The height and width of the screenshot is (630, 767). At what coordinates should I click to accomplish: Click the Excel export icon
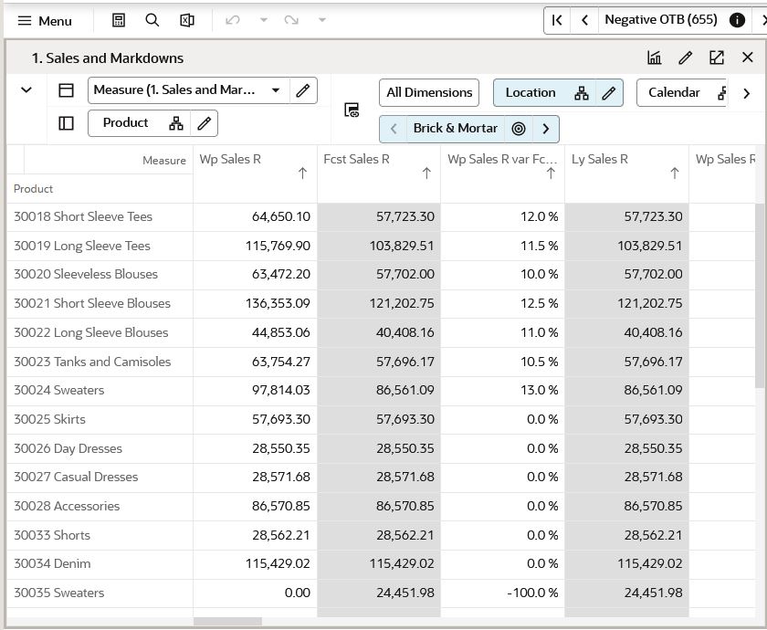tap(187, 20)
